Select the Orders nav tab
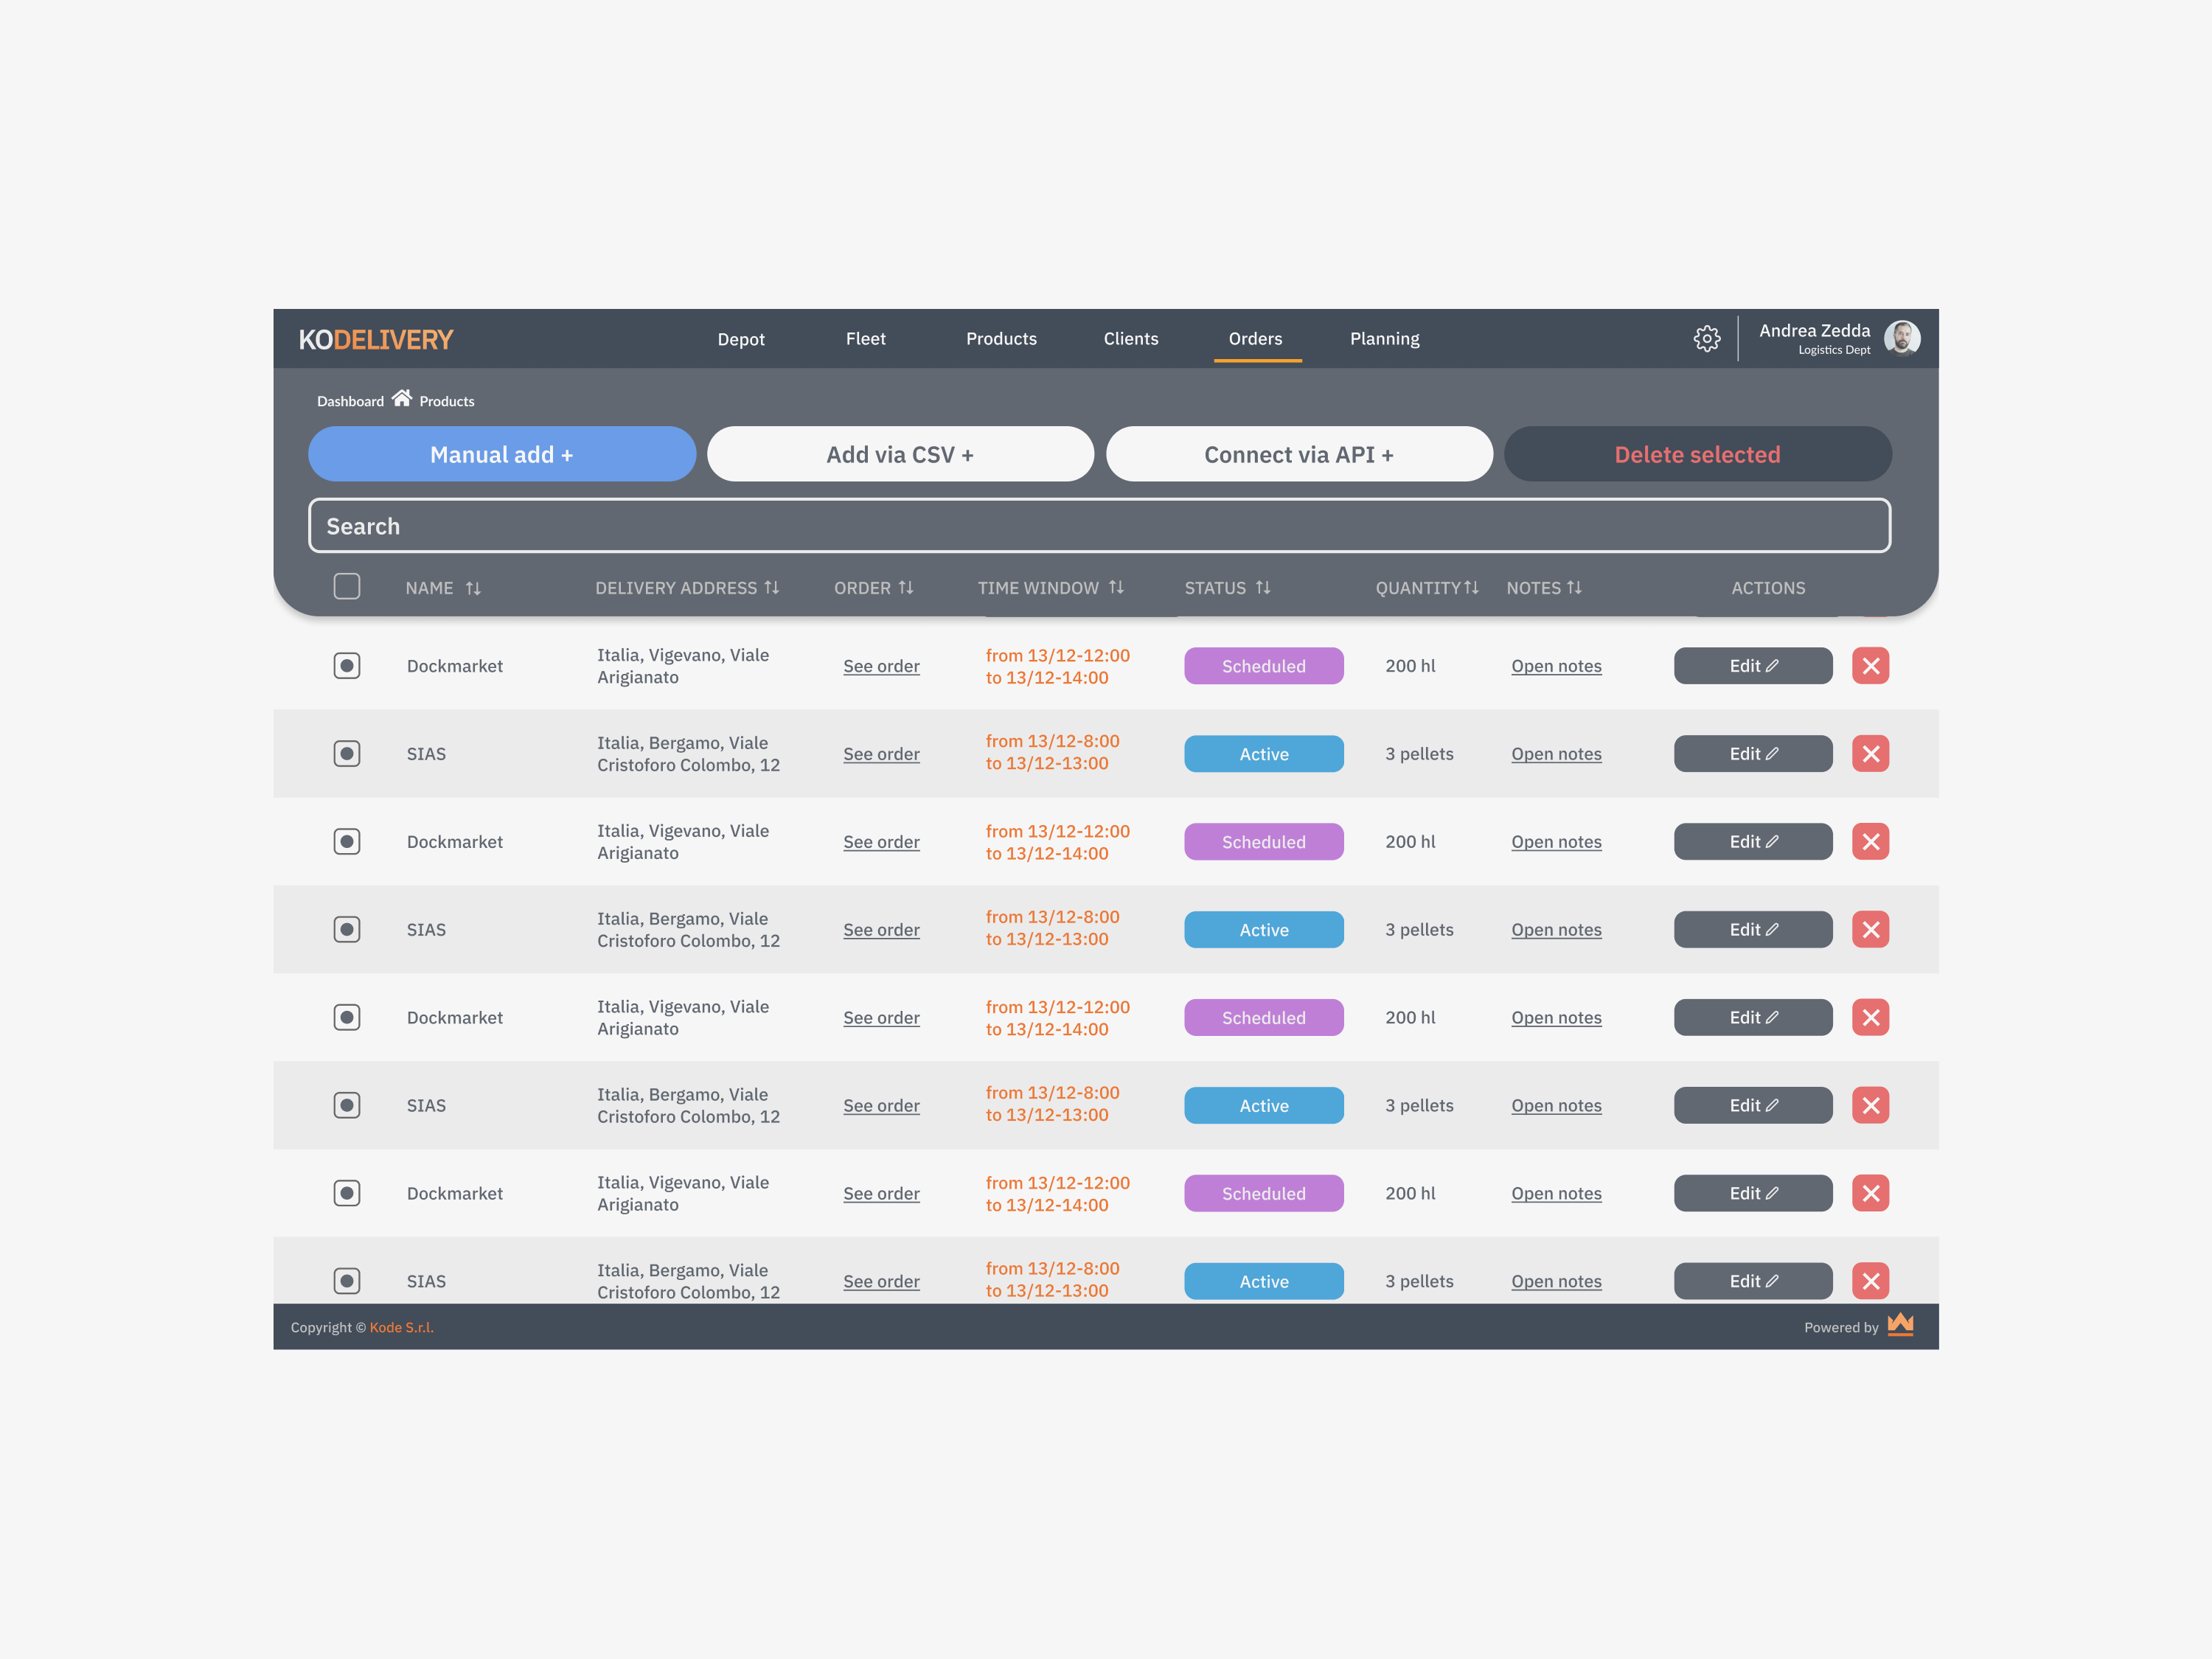2212x1659 pixels. click(x=1256, y=339)
